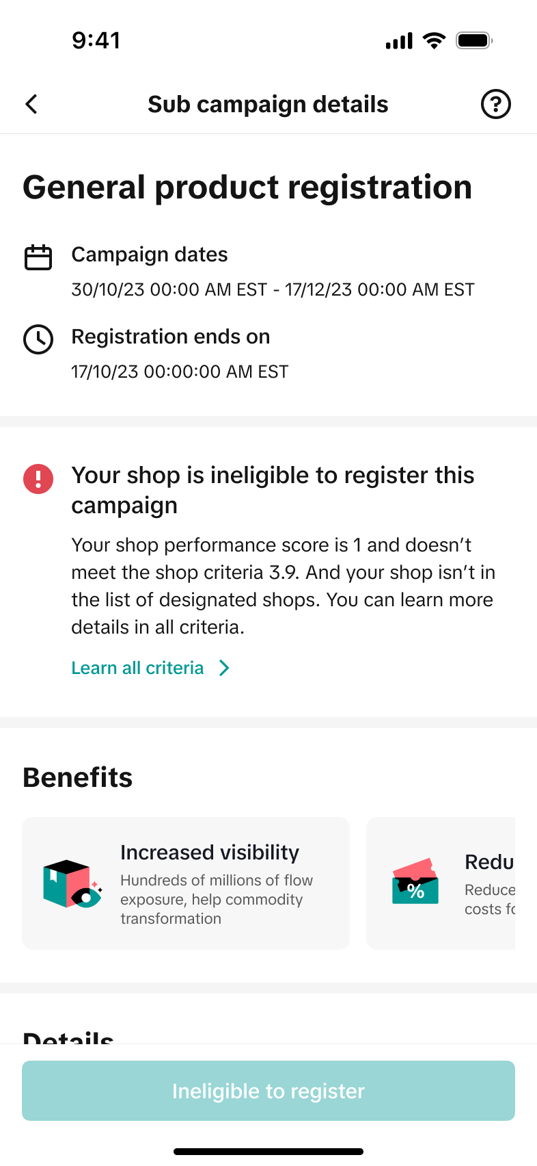Screen dimensions: 537x1166
Task: Select the partially visible Reduce costs card
Action: [441, 883]
